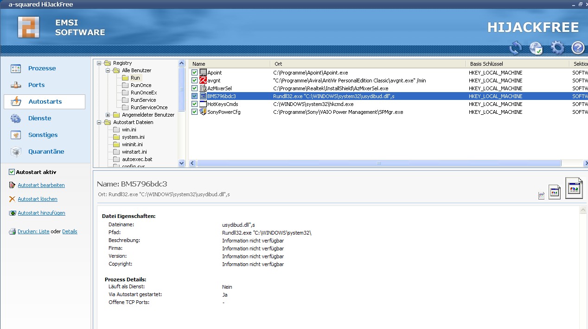
Task: Click the AzMixerSel entry icon
Action: pos(203,88)
